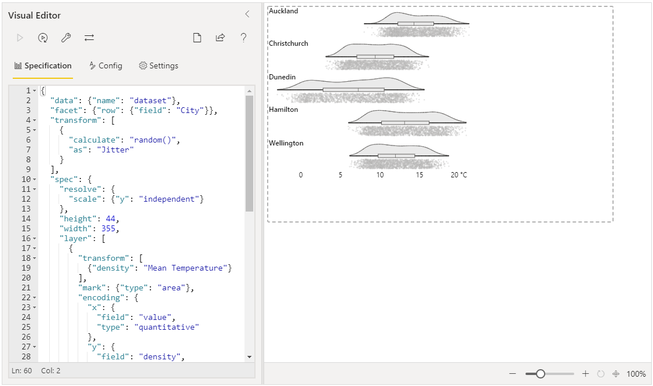Click the export template share icon
The height and width of the screenshot is (386, 653).
pos(220,38)
